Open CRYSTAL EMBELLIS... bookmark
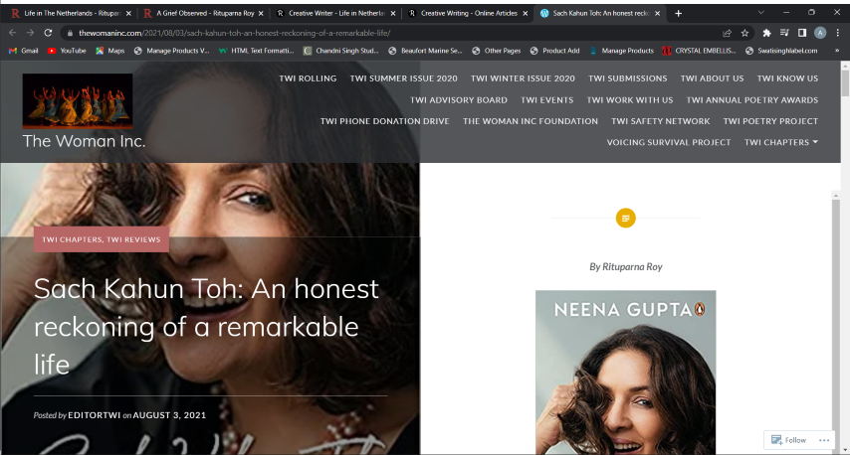The height and width of the screenshot is (455, 850). click(699, 51)
